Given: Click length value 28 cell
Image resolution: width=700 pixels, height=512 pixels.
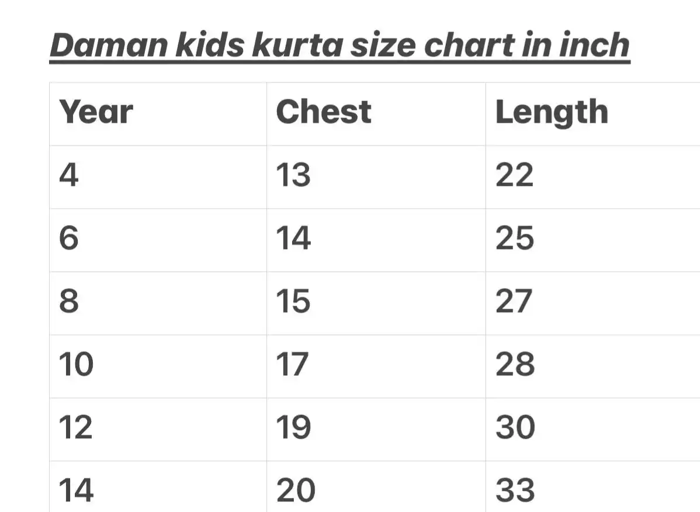Looking at the screenshot, I should pos(514,365).
